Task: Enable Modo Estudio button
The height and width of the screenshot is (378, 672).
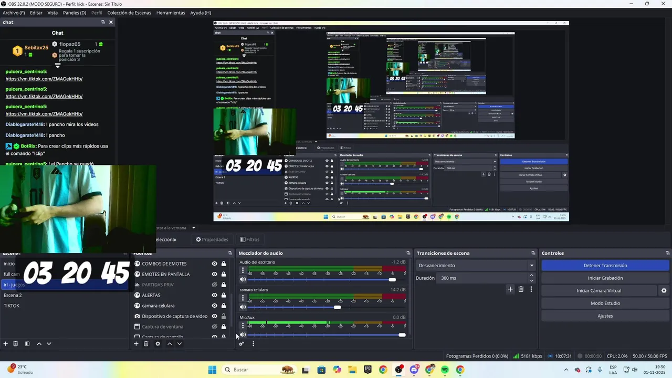Action: click(x=605, y=303)
